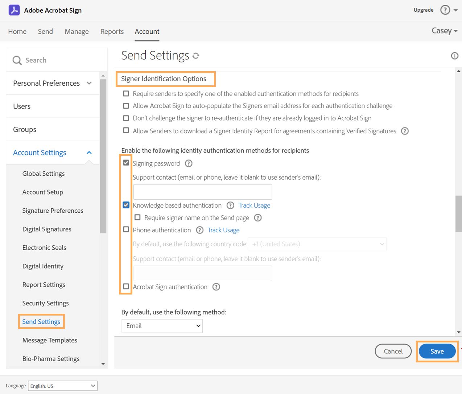462x394 pixels.
Task: Open help for Signer Identity Report option
Action: pyautogui.click(x=405, y=131)
